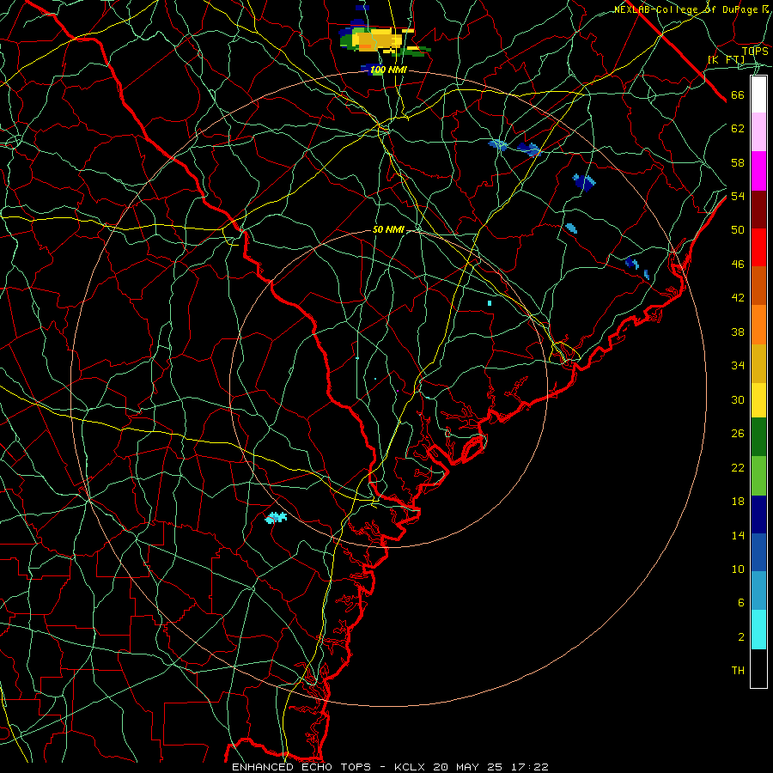Click the bright red legend color segment
Viewport: 773px width, 773px height.
click(758, 247)
